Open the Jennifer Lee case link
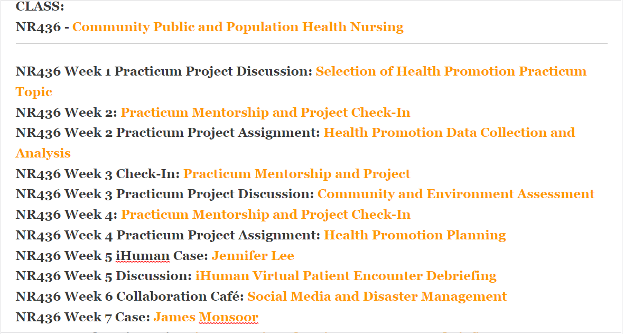The height and width of the screenshot is (334, 624). point(253,256)
